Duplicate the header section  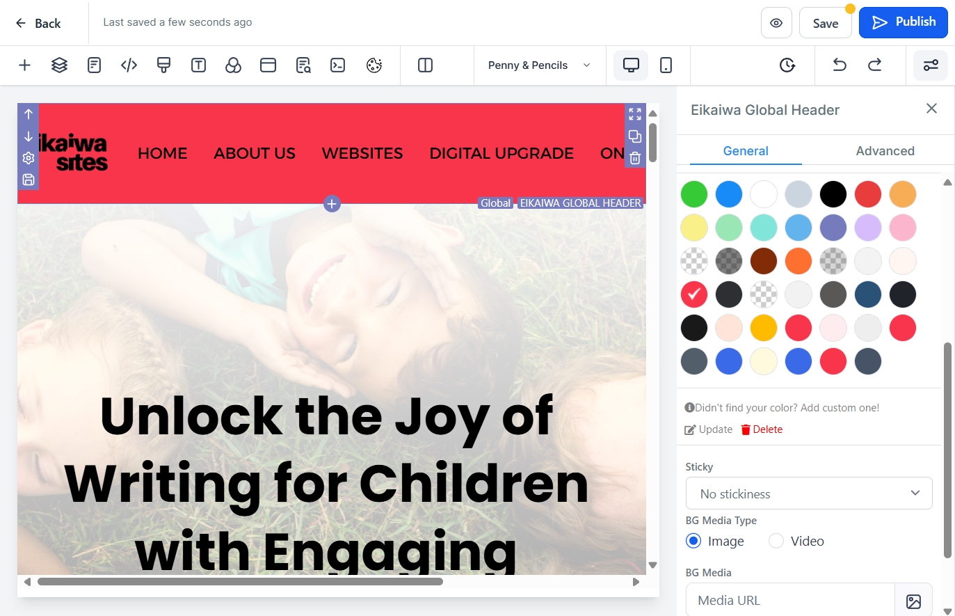[x=635, y=136]
